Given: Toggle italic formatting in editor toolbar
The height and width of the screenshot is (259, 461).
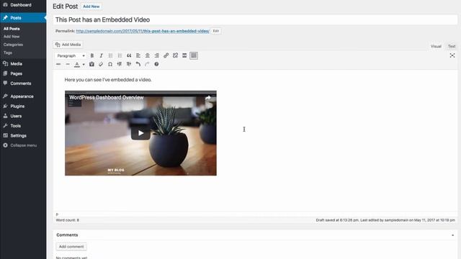Looking at the screenshot, I should point(101,55).
